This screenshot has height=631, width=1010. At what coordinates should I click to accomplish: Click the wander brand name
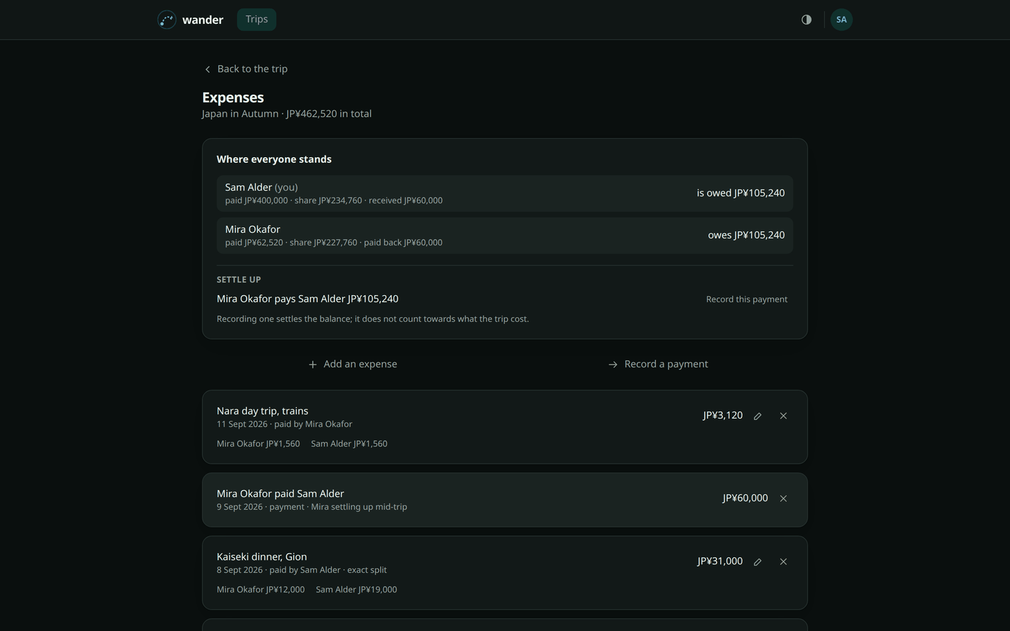[203, 20]
